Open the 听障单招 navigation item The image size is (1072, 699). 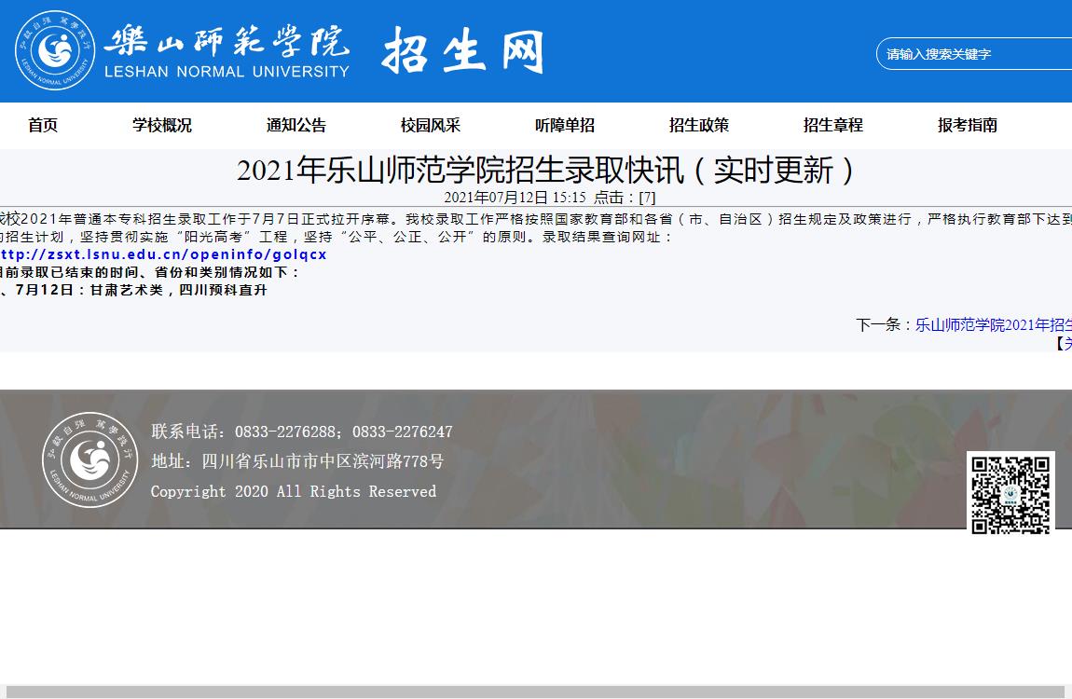click(565, 125)
